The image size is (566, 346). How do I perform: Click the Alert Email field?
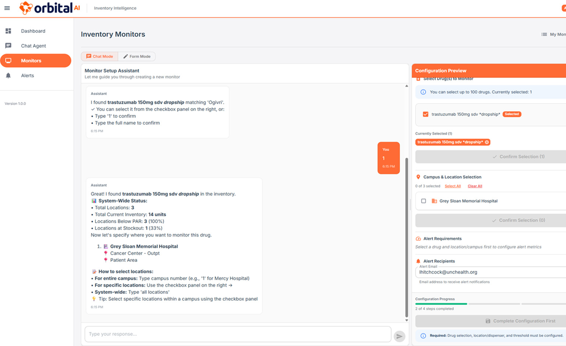point(490,272)
